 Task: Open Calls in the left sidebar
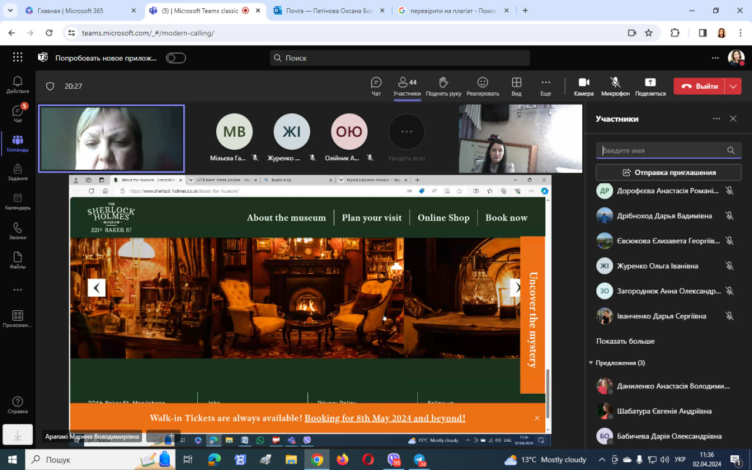click(x=18, y=231)
